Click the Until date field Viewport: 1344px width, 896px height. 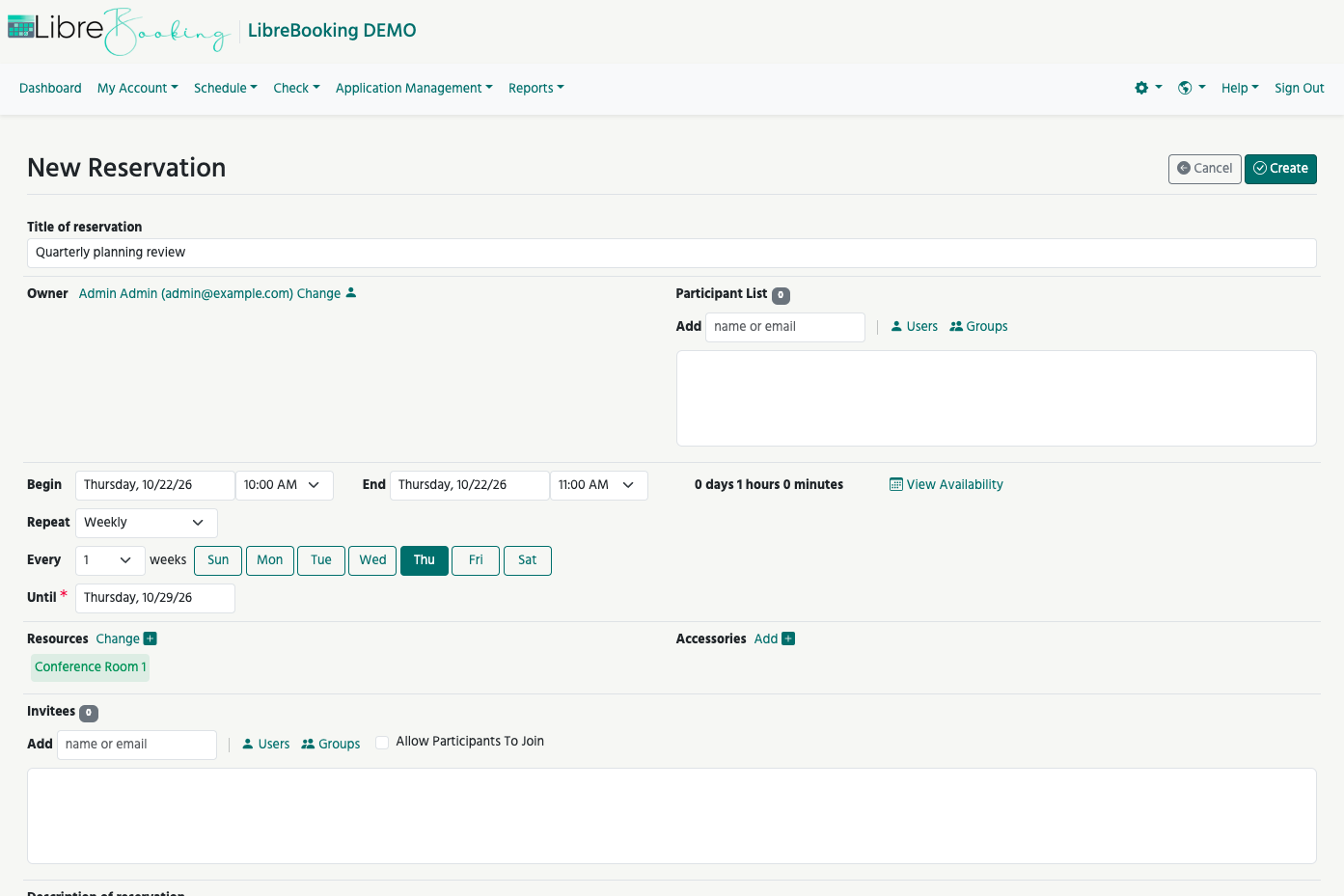coord(155,598)
